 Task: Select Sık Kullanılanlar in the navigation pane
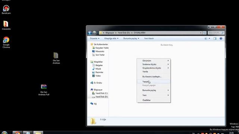99,44
